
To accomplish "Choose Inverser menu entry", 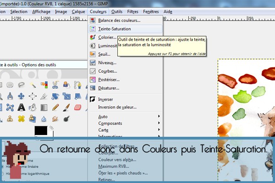I will [x=126, y=99].
